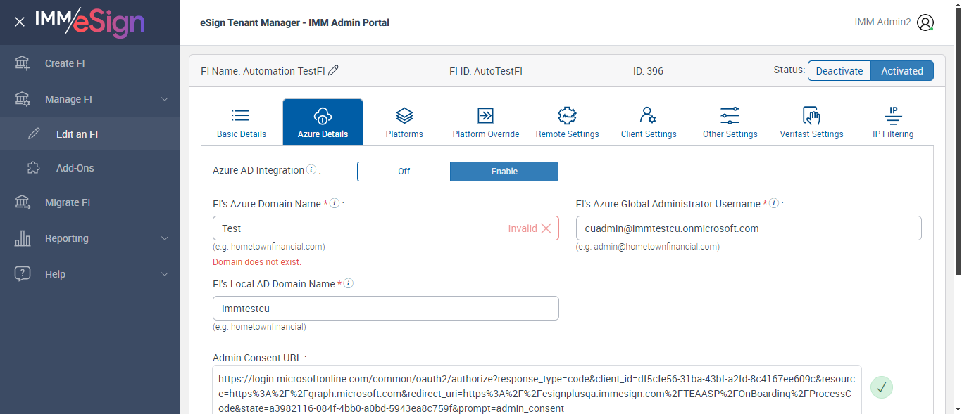Open Create FI in sidebar
The image size is (962, 414).
point(90,63)
